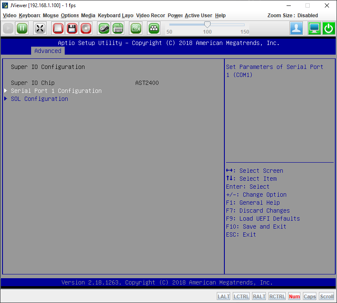Screen dimensions: 337x303
Task: Click the Zoom Size: Disabled label
Action: [292, 16]
